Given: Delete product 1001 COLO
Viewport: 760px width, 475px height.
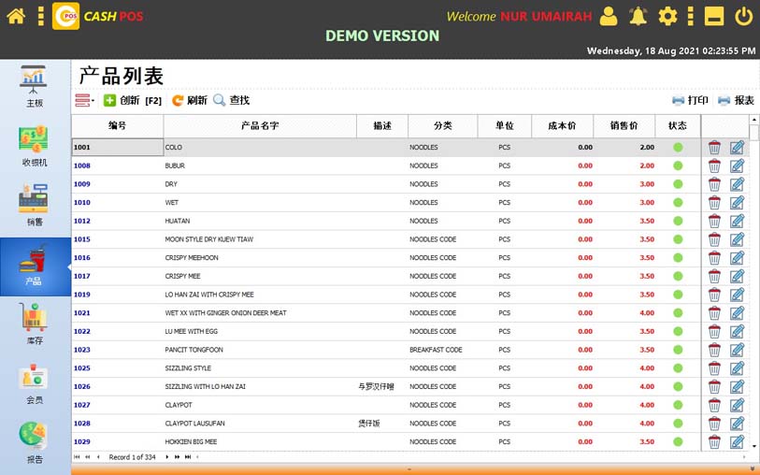Looking at the screenshot, I should pyautogui.click(x=714, y=148).
